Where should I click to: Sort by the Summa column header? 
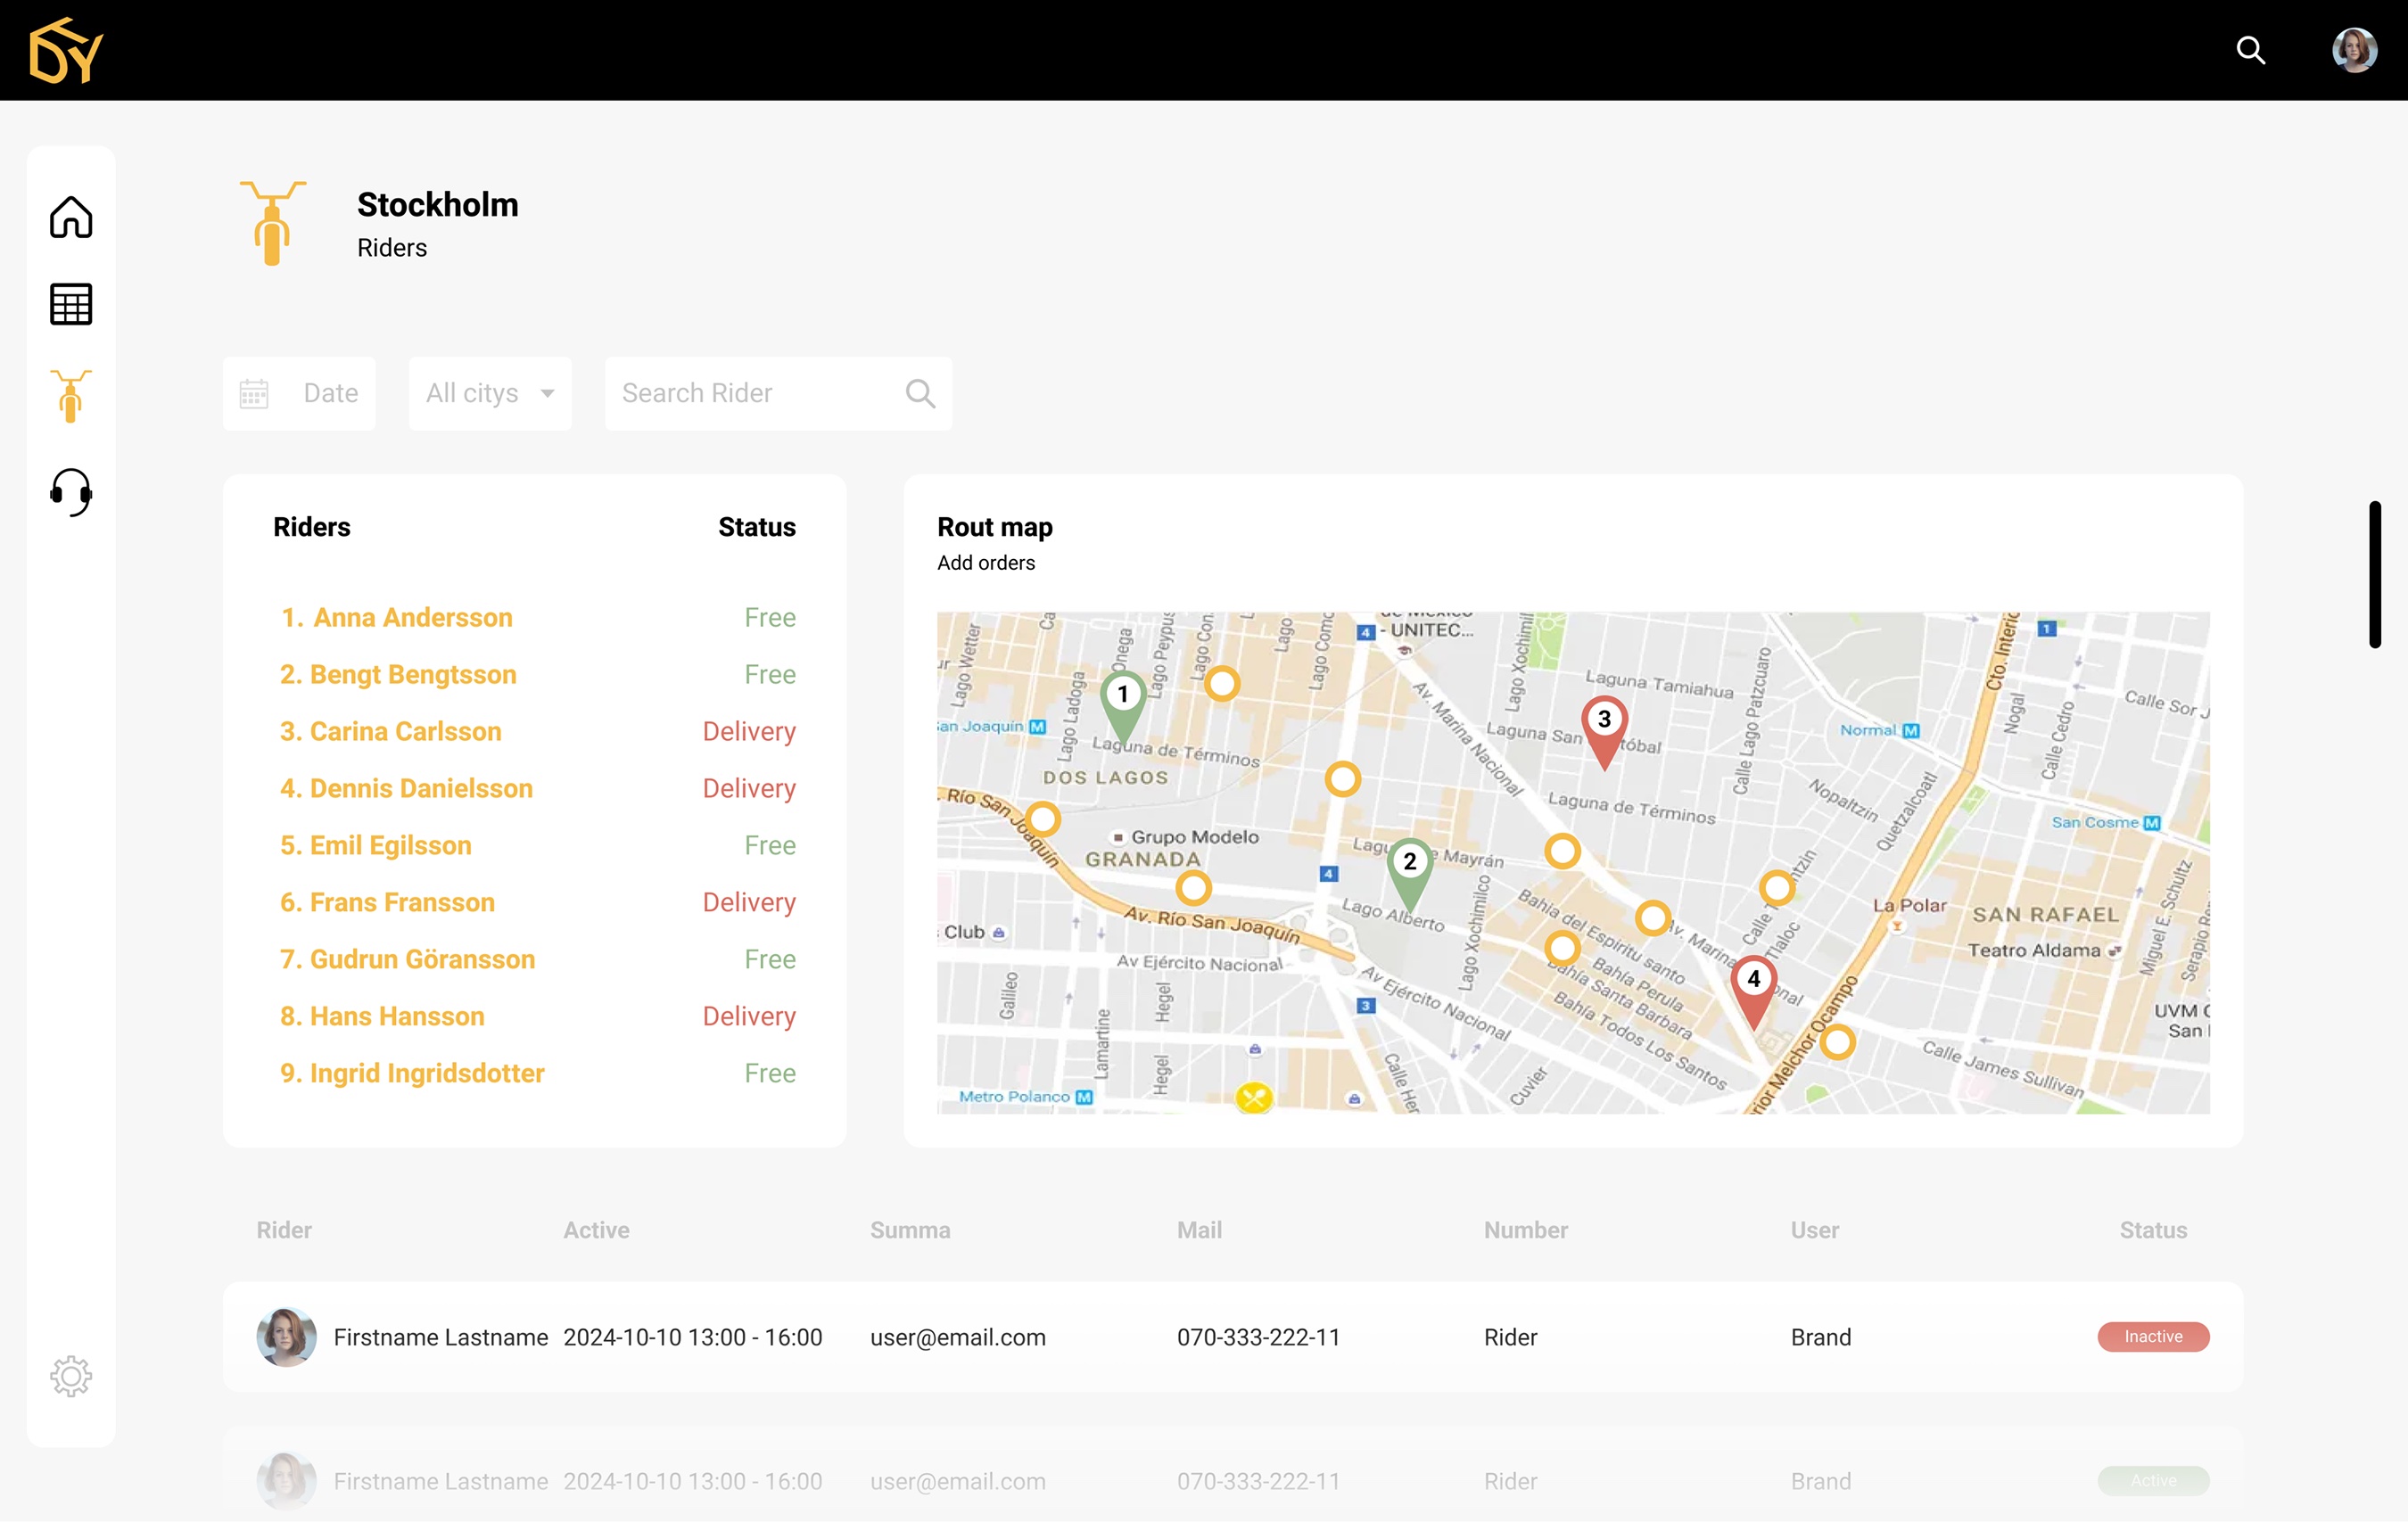coord(909,1230)
